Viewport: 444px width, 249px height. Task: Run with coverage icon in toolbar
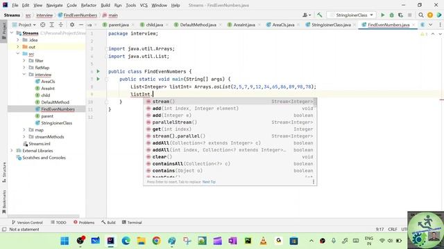click(400, 15)
